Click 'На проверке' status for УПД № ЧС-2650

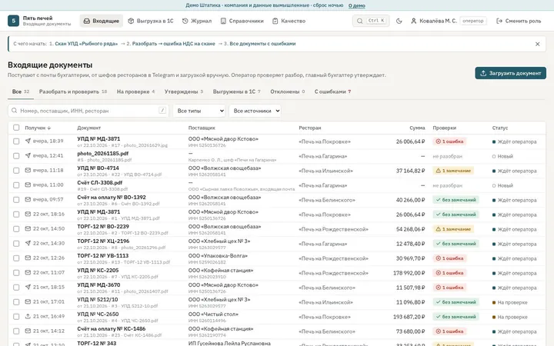click(x=510, y=317)
